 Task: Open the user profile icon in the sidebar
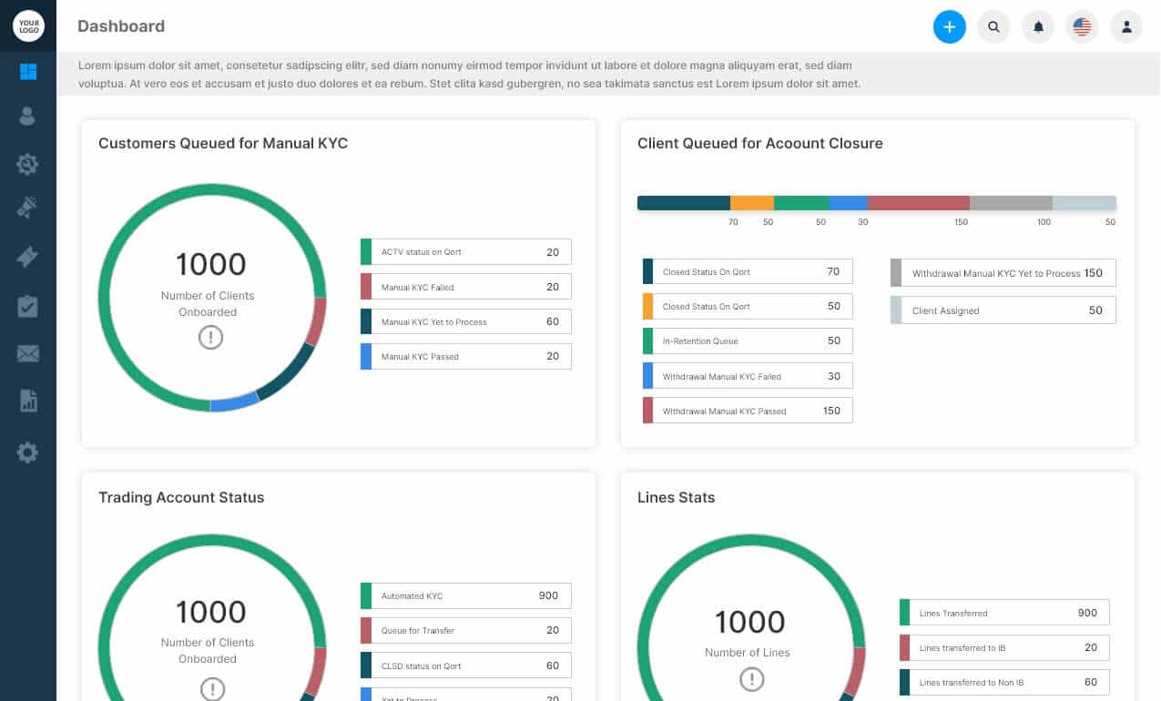[x=27, y=116]
